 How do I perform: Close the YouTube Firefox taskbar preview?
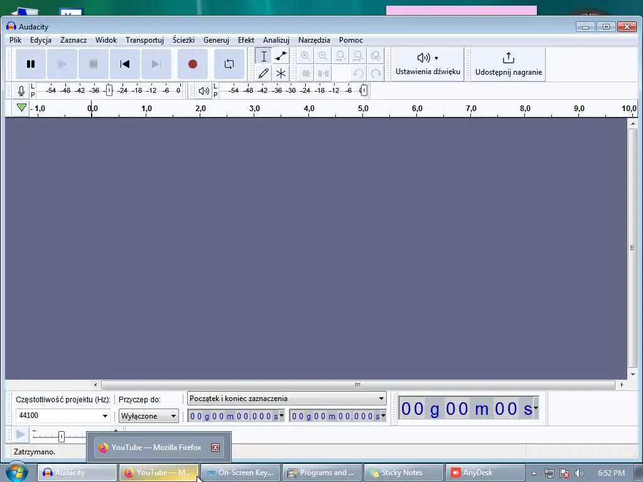(215, 447)
